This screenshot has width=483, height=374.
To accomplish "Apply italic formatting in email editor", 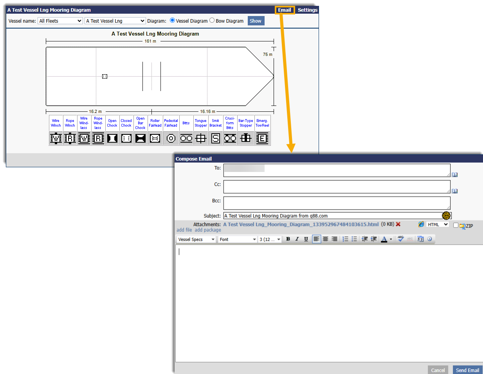I will pos(297,239).
